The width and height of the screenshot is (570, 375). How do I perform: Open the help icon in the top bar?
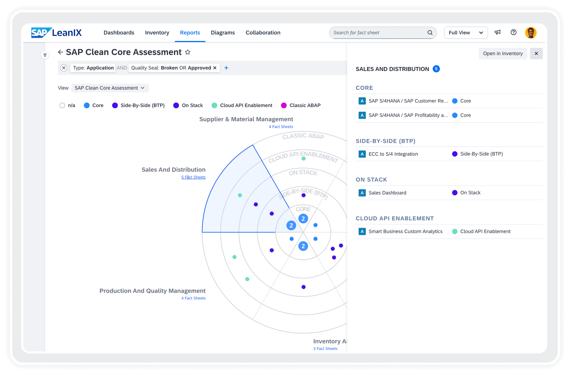click(x=514, y=32)
